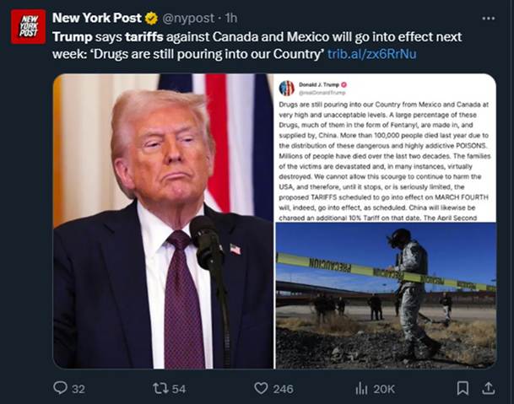514x404 pixels.
Task: Open the @nypost handle profile
Action: 188,19
